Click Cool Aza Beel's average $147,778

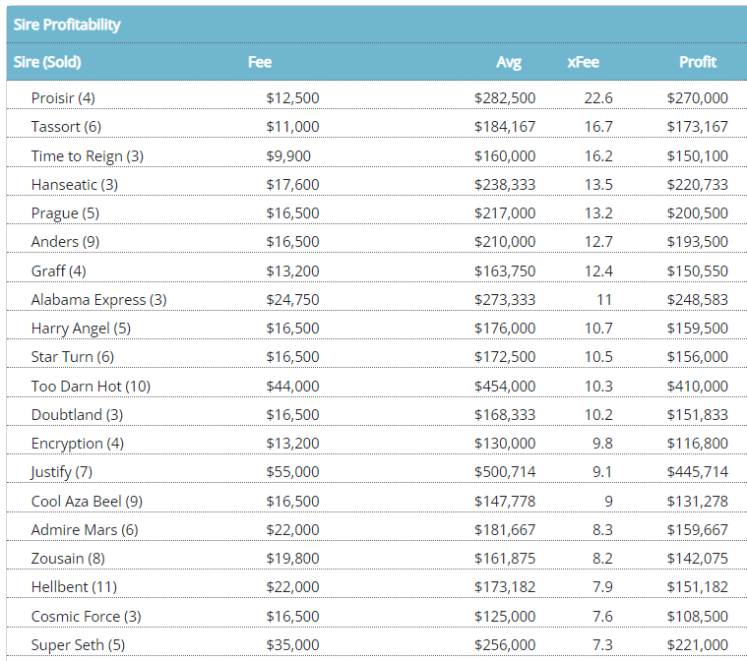click(505, 502)
